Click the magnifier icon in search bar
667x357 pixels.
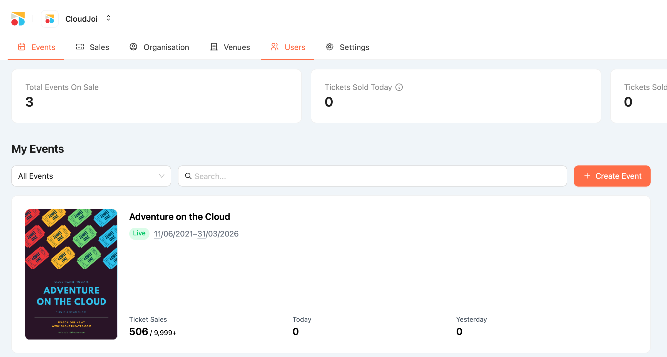click(x=188, y=176)
